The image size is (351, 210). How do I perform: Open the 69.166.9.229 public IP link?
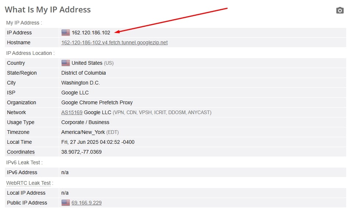(x=86, y=203)
